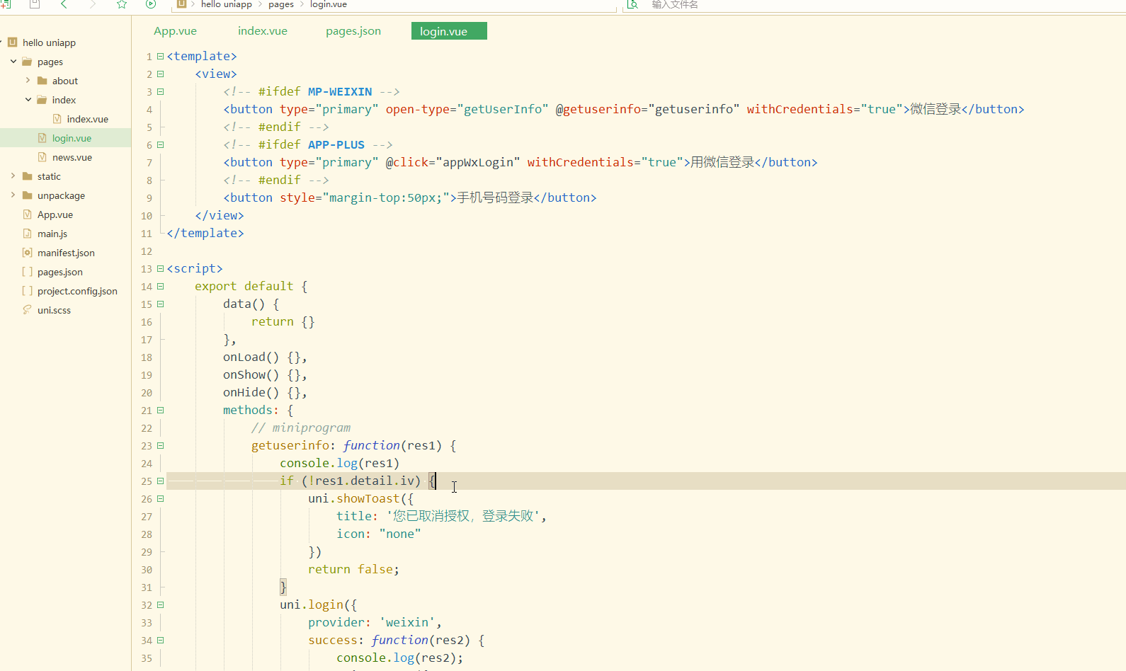This screenshot has height=671, width=1126.
Task: Open uni.scss in the project tree
Action: 54,310
